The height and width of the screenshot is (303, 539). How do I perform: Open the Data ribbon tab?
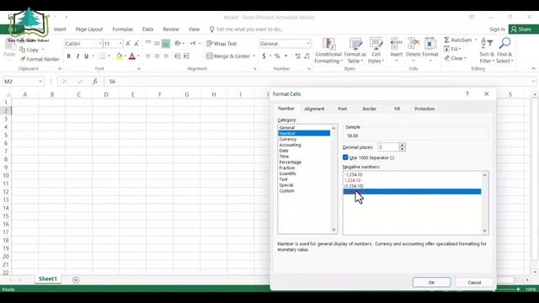[148, 29]
